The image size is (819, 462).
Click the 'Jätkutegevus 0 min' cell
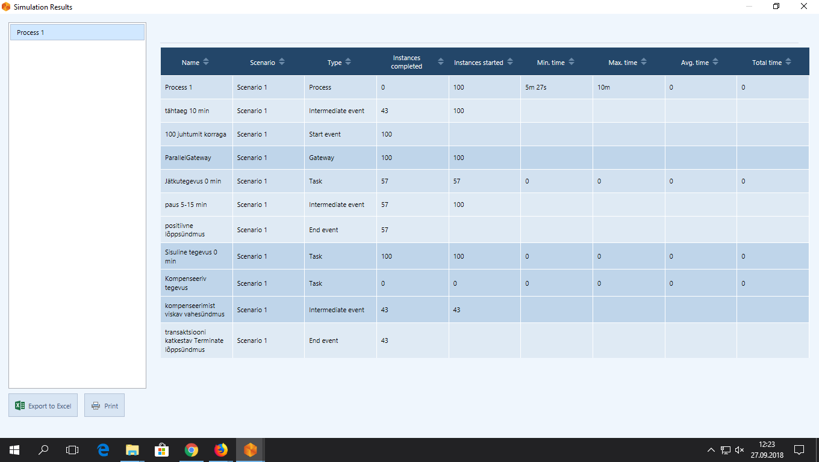point(196,181)
